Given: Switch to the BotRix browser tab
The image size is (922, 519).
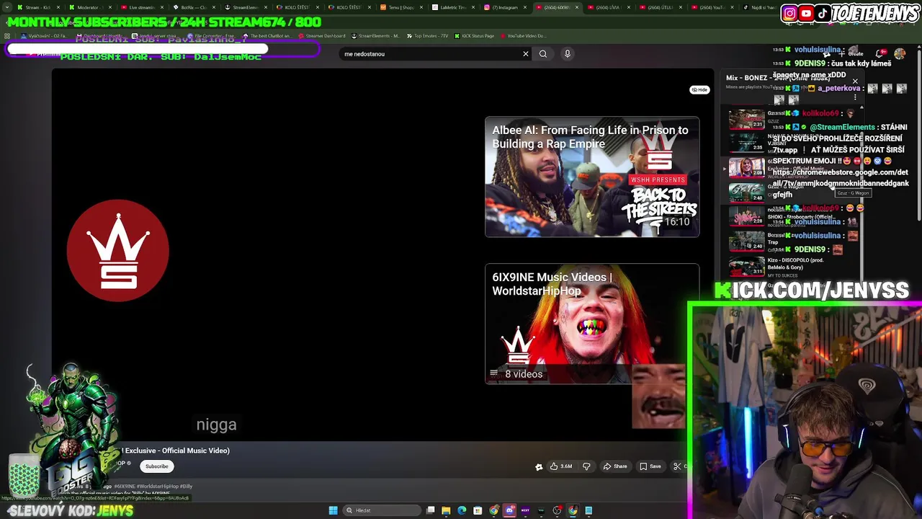Looking at the screenshot, I should coord(193,7).
